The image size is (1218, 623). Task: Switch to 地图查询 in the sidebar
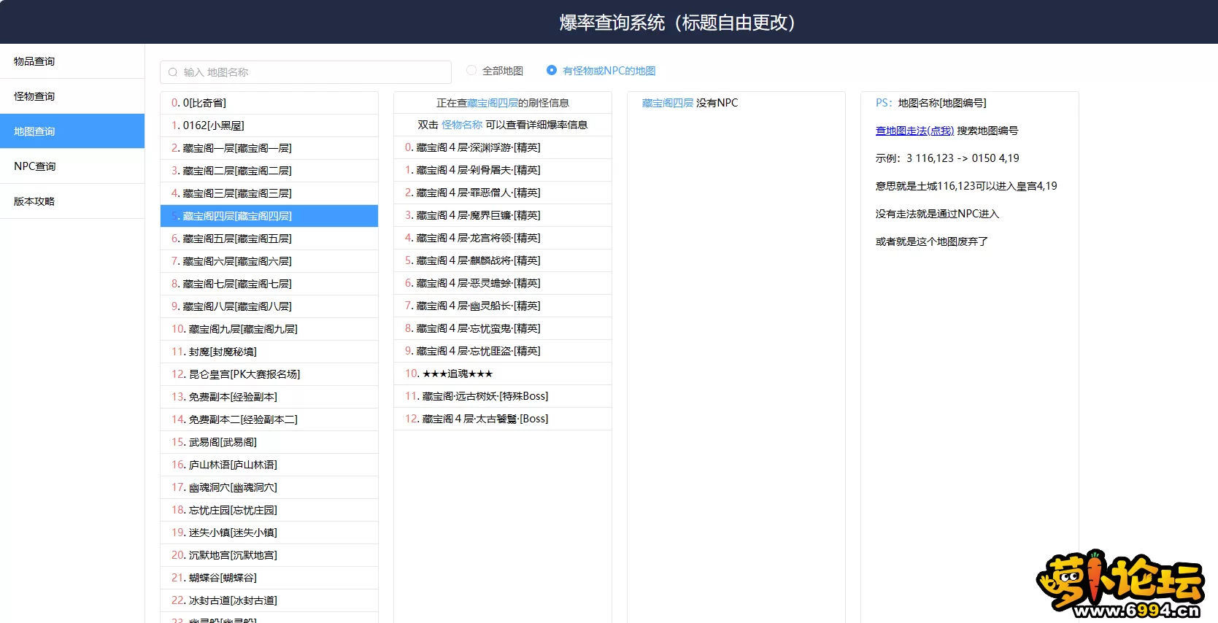click(x=72, y=131)
